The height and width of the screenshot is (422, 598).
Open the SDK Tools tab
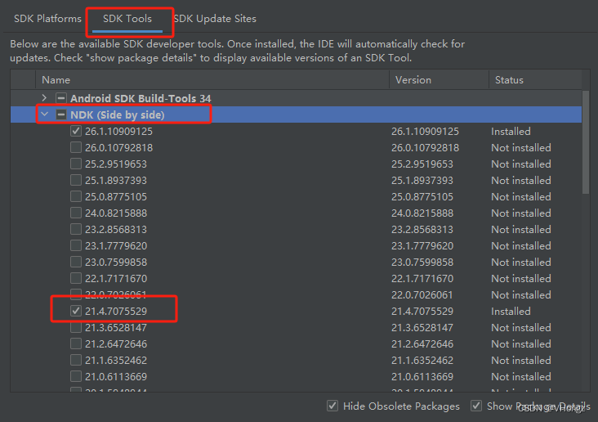pos(127,18)
